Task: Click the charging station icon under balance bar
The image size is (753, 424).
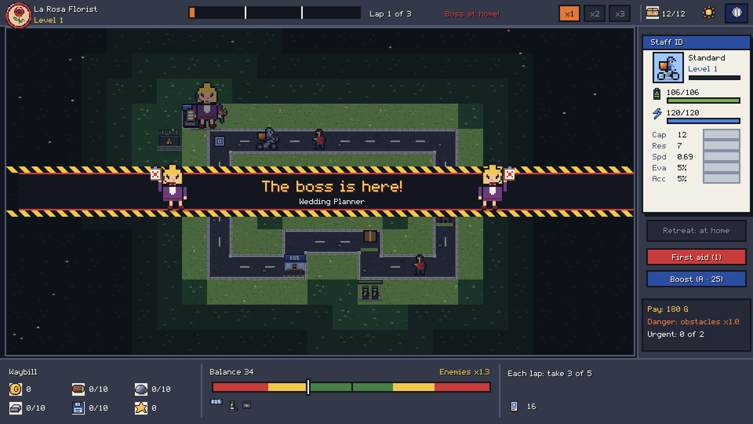Action: (x=233, y=406)
